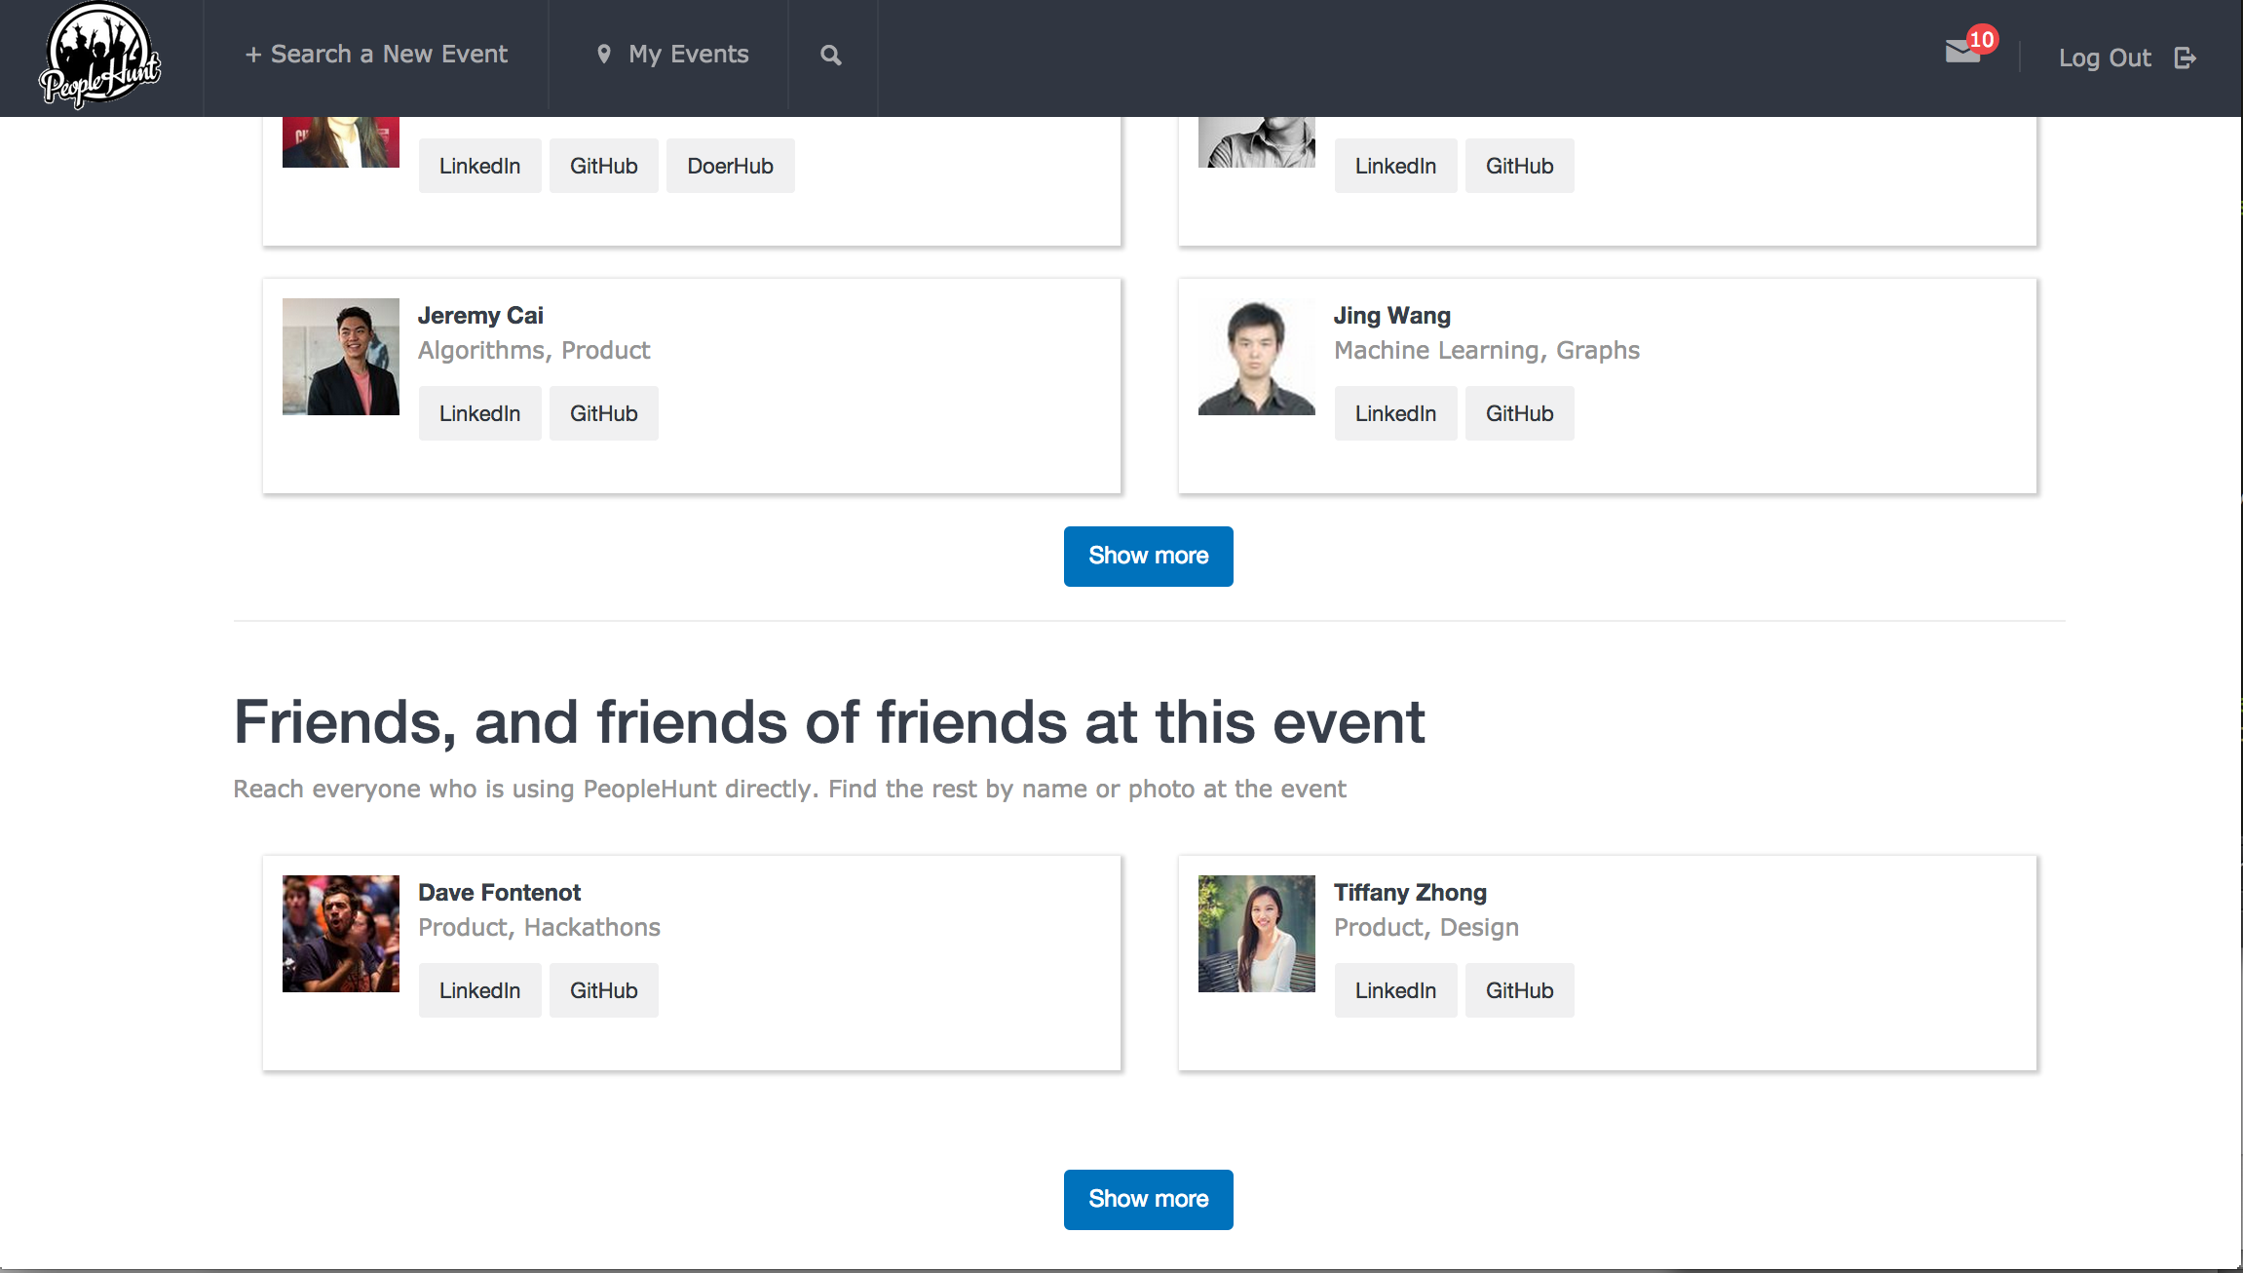Open Tiffany Zhong's LinkedIn profile
Viewport: 2243px width, 1273px height.
1395,990
